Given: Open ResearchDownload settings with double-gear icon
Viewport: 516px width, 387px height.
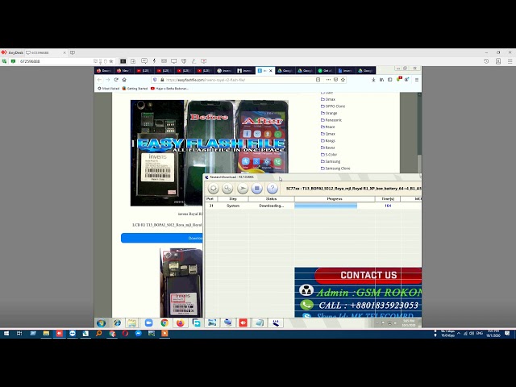Looking at the screenshot, I should [227, 188].
